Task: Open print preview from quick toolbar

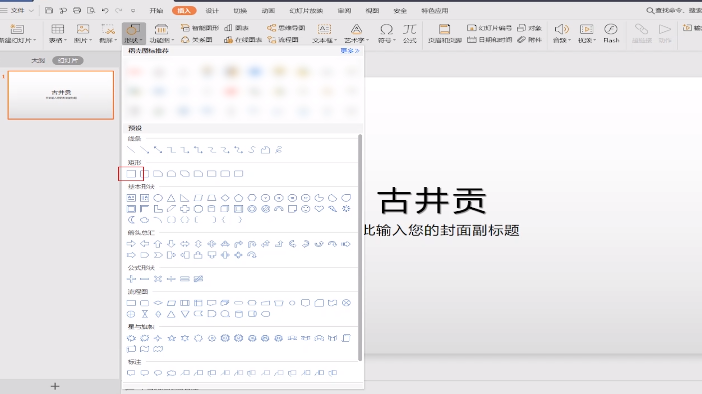Action: click(x=91, y=10)
